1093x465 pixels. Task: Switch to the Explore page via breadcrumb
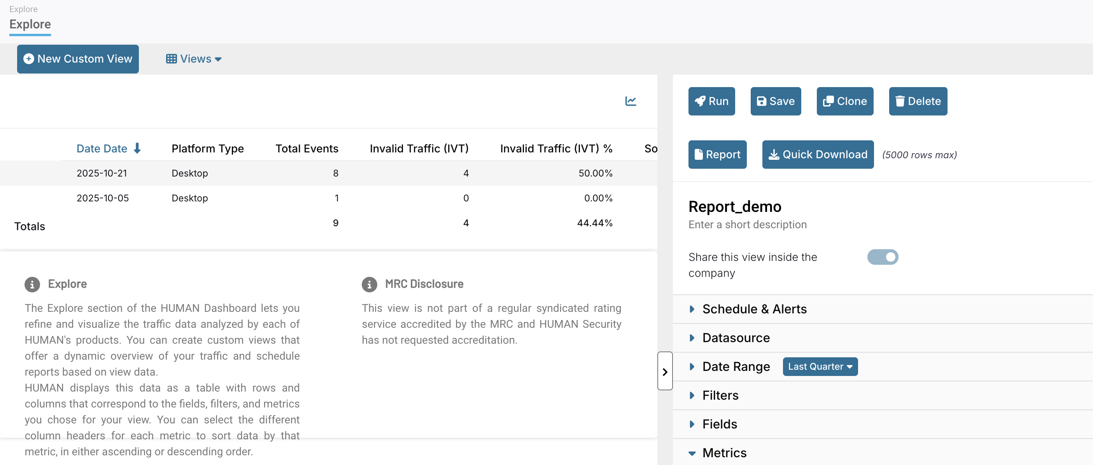pos(23,9)
